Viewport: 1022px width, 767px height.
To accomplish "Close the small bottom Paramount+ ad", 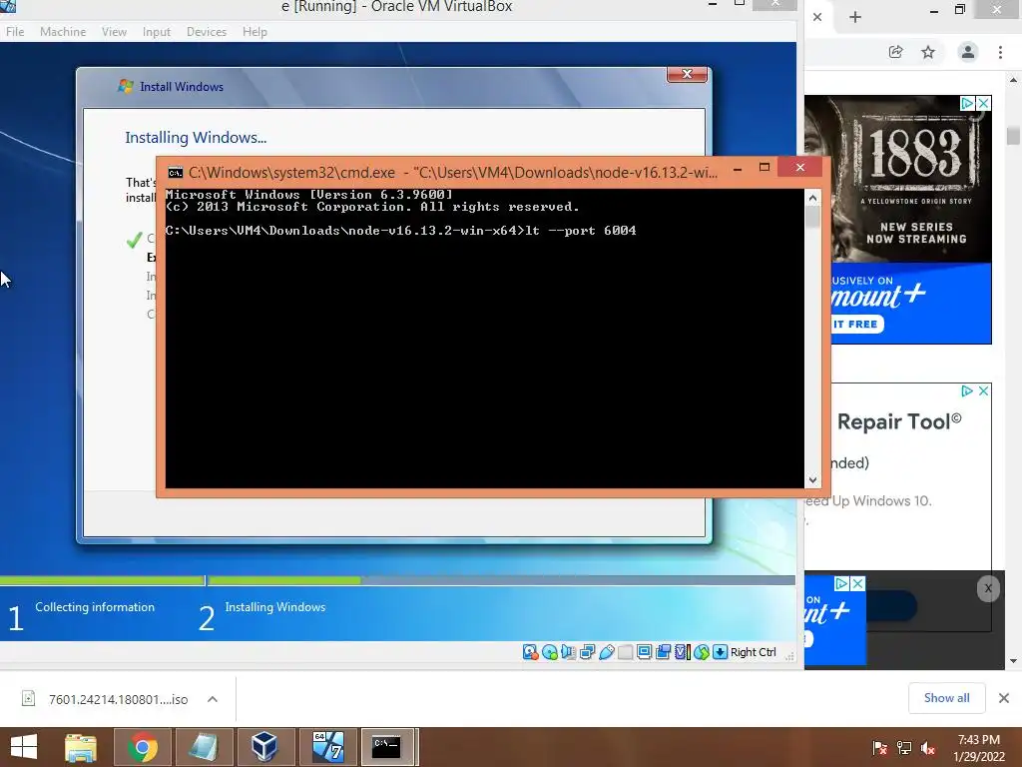I will (x=857, y=583).
